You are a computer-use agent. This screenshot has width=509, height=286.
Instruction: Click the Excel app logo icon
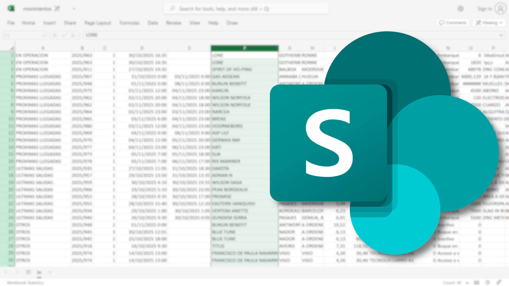click(x=11, y=9)
